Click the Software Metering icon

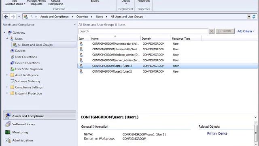coord(13,81)
